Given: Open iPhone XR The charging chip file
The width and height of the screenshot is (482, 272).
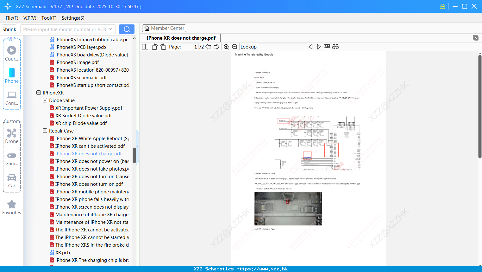Looking at the screenshot, I should pyautogui.click(x=89, y=260).
